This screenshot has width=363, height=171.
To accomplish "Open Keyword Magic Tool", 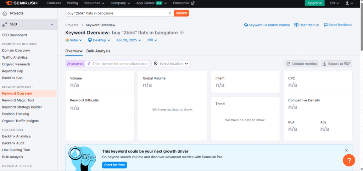I will [x=18, y=100].
